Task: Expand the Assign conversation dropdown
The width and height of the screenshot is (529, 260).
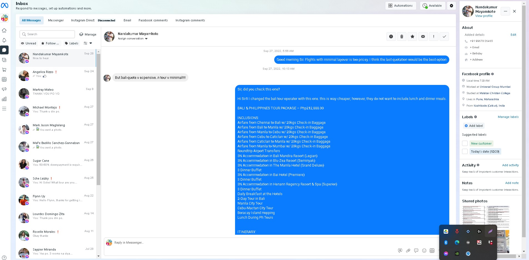Action: point(133,39)
